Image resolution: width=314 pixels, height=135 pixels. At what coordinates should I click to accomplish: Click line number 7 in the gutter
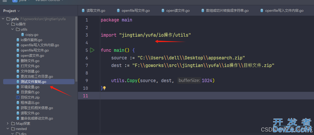point(87,65)
